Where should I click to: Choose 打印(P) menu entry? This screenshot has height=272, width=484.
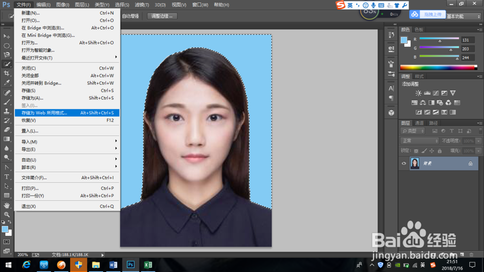(x=67, y=188)
